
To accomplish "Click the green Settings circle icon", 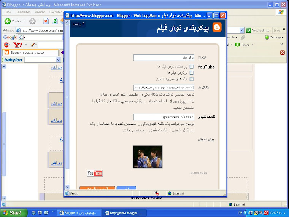I will (x=267, y=37).
